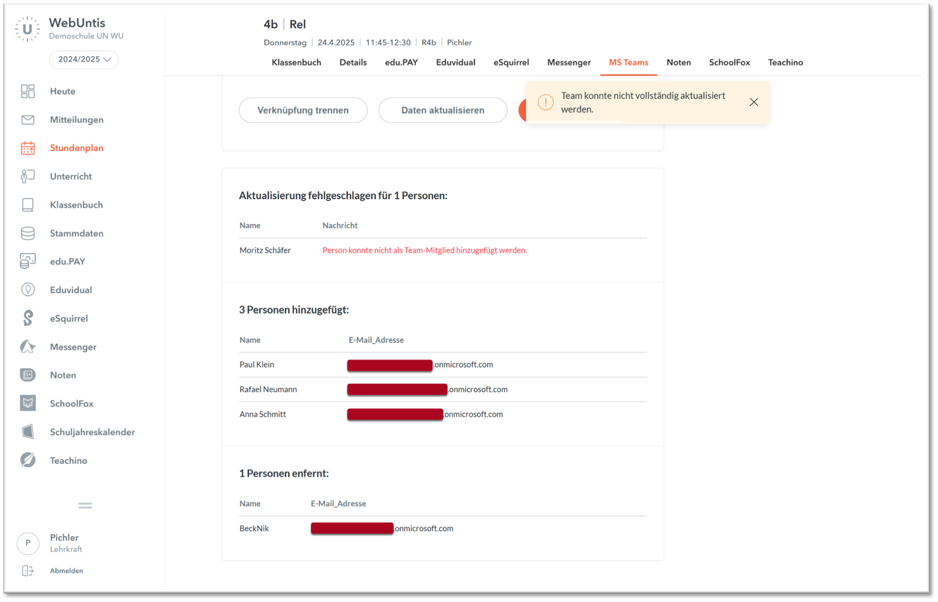The image size is (938, 602).
Task: Dismiss the Team update warning notification
Action: pyautogui.click(x=753, y=102)
